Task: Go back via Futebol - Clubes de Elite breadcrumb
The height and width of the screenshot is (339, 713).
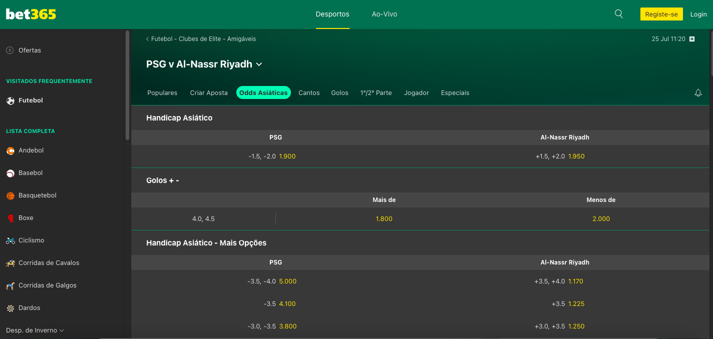Action: 201,39
